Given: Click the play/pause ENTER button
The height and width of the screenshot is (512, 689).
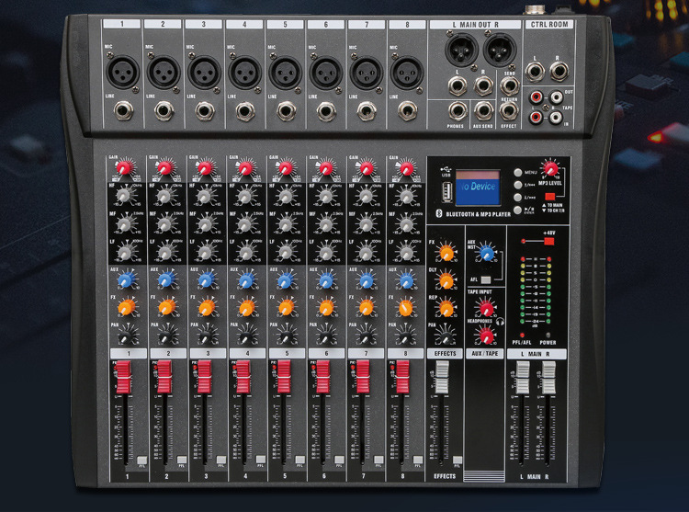Looking at the screenshot, I should tap(518, 210).
